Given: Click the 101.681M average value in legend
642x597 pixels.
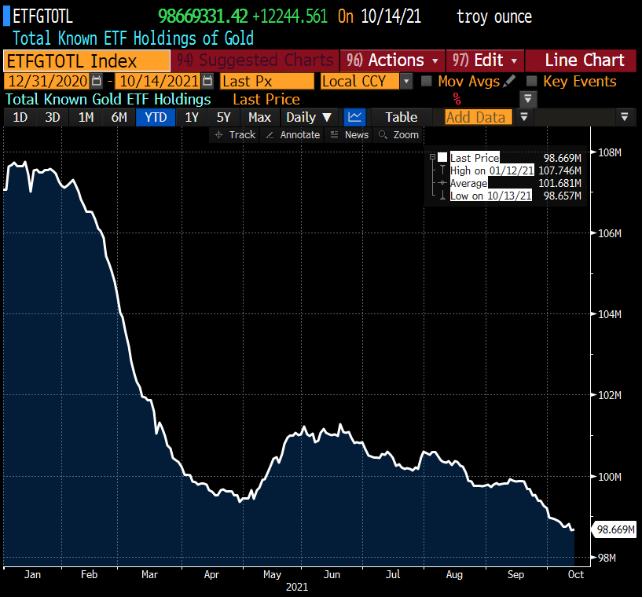Looking at the screenshot, I should (x=559, y=183).
